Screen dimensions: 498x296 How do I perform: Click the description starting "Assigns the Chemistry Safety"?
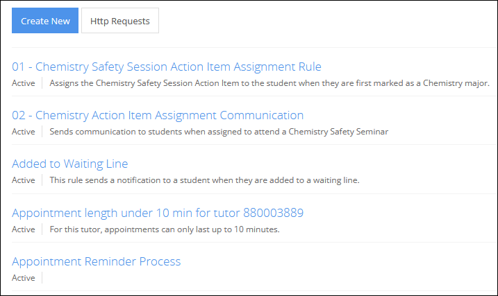coord(269,83)
